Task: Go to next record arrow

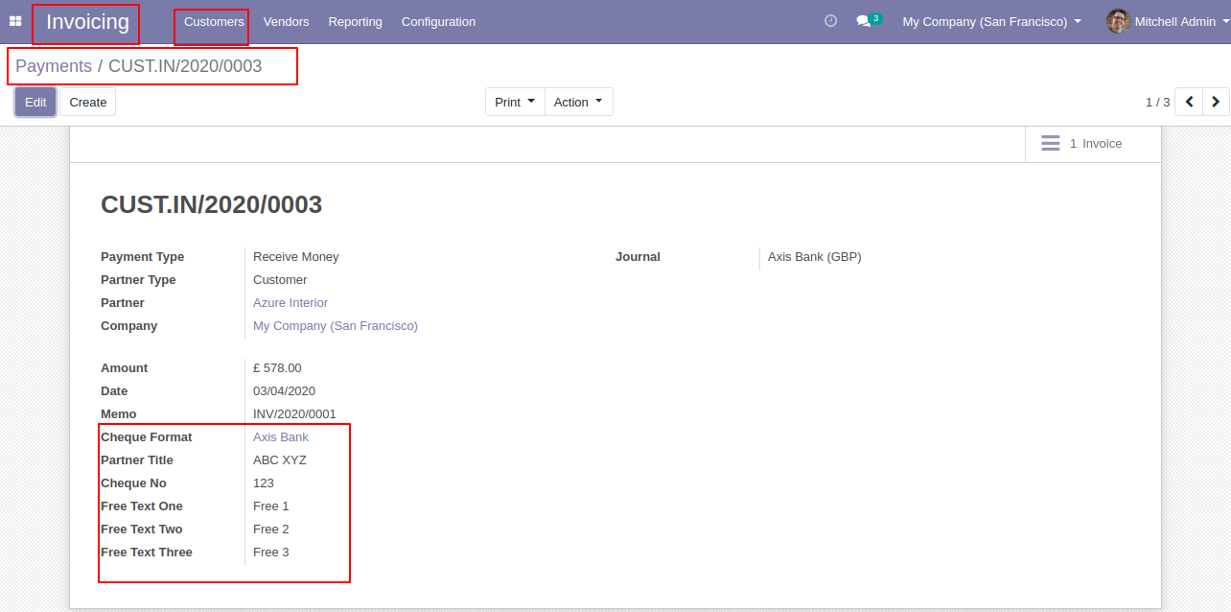Action: pyautogui.click(x=1216, y=102)
